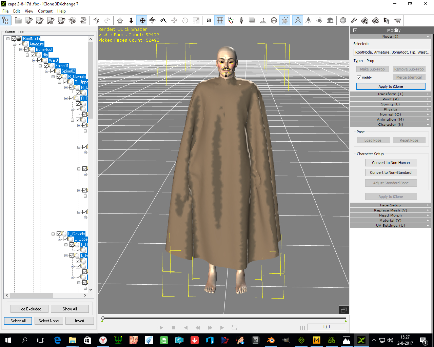Uncheck the Hip node checkbox
This screenshot has height=347, width=434.
(x=33, y=55)
